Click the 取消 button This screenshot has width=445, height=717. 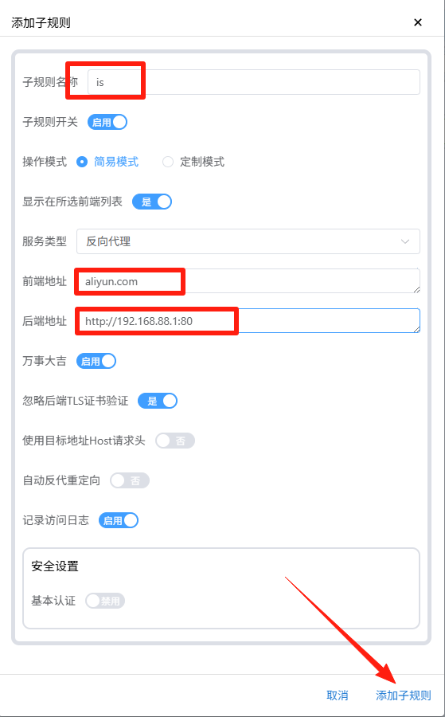pyautogui.click(x=338, y=695)
